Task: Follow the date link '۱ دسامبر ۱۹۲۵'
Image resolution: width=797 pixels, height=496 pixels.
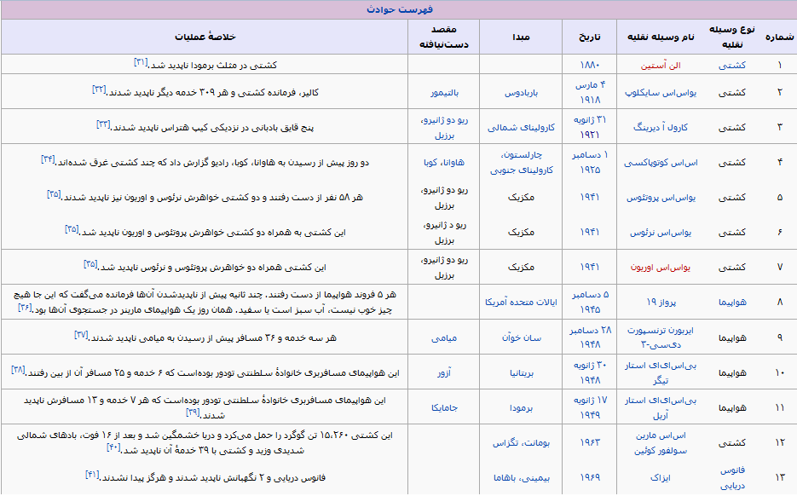Action: coord(590,162)
